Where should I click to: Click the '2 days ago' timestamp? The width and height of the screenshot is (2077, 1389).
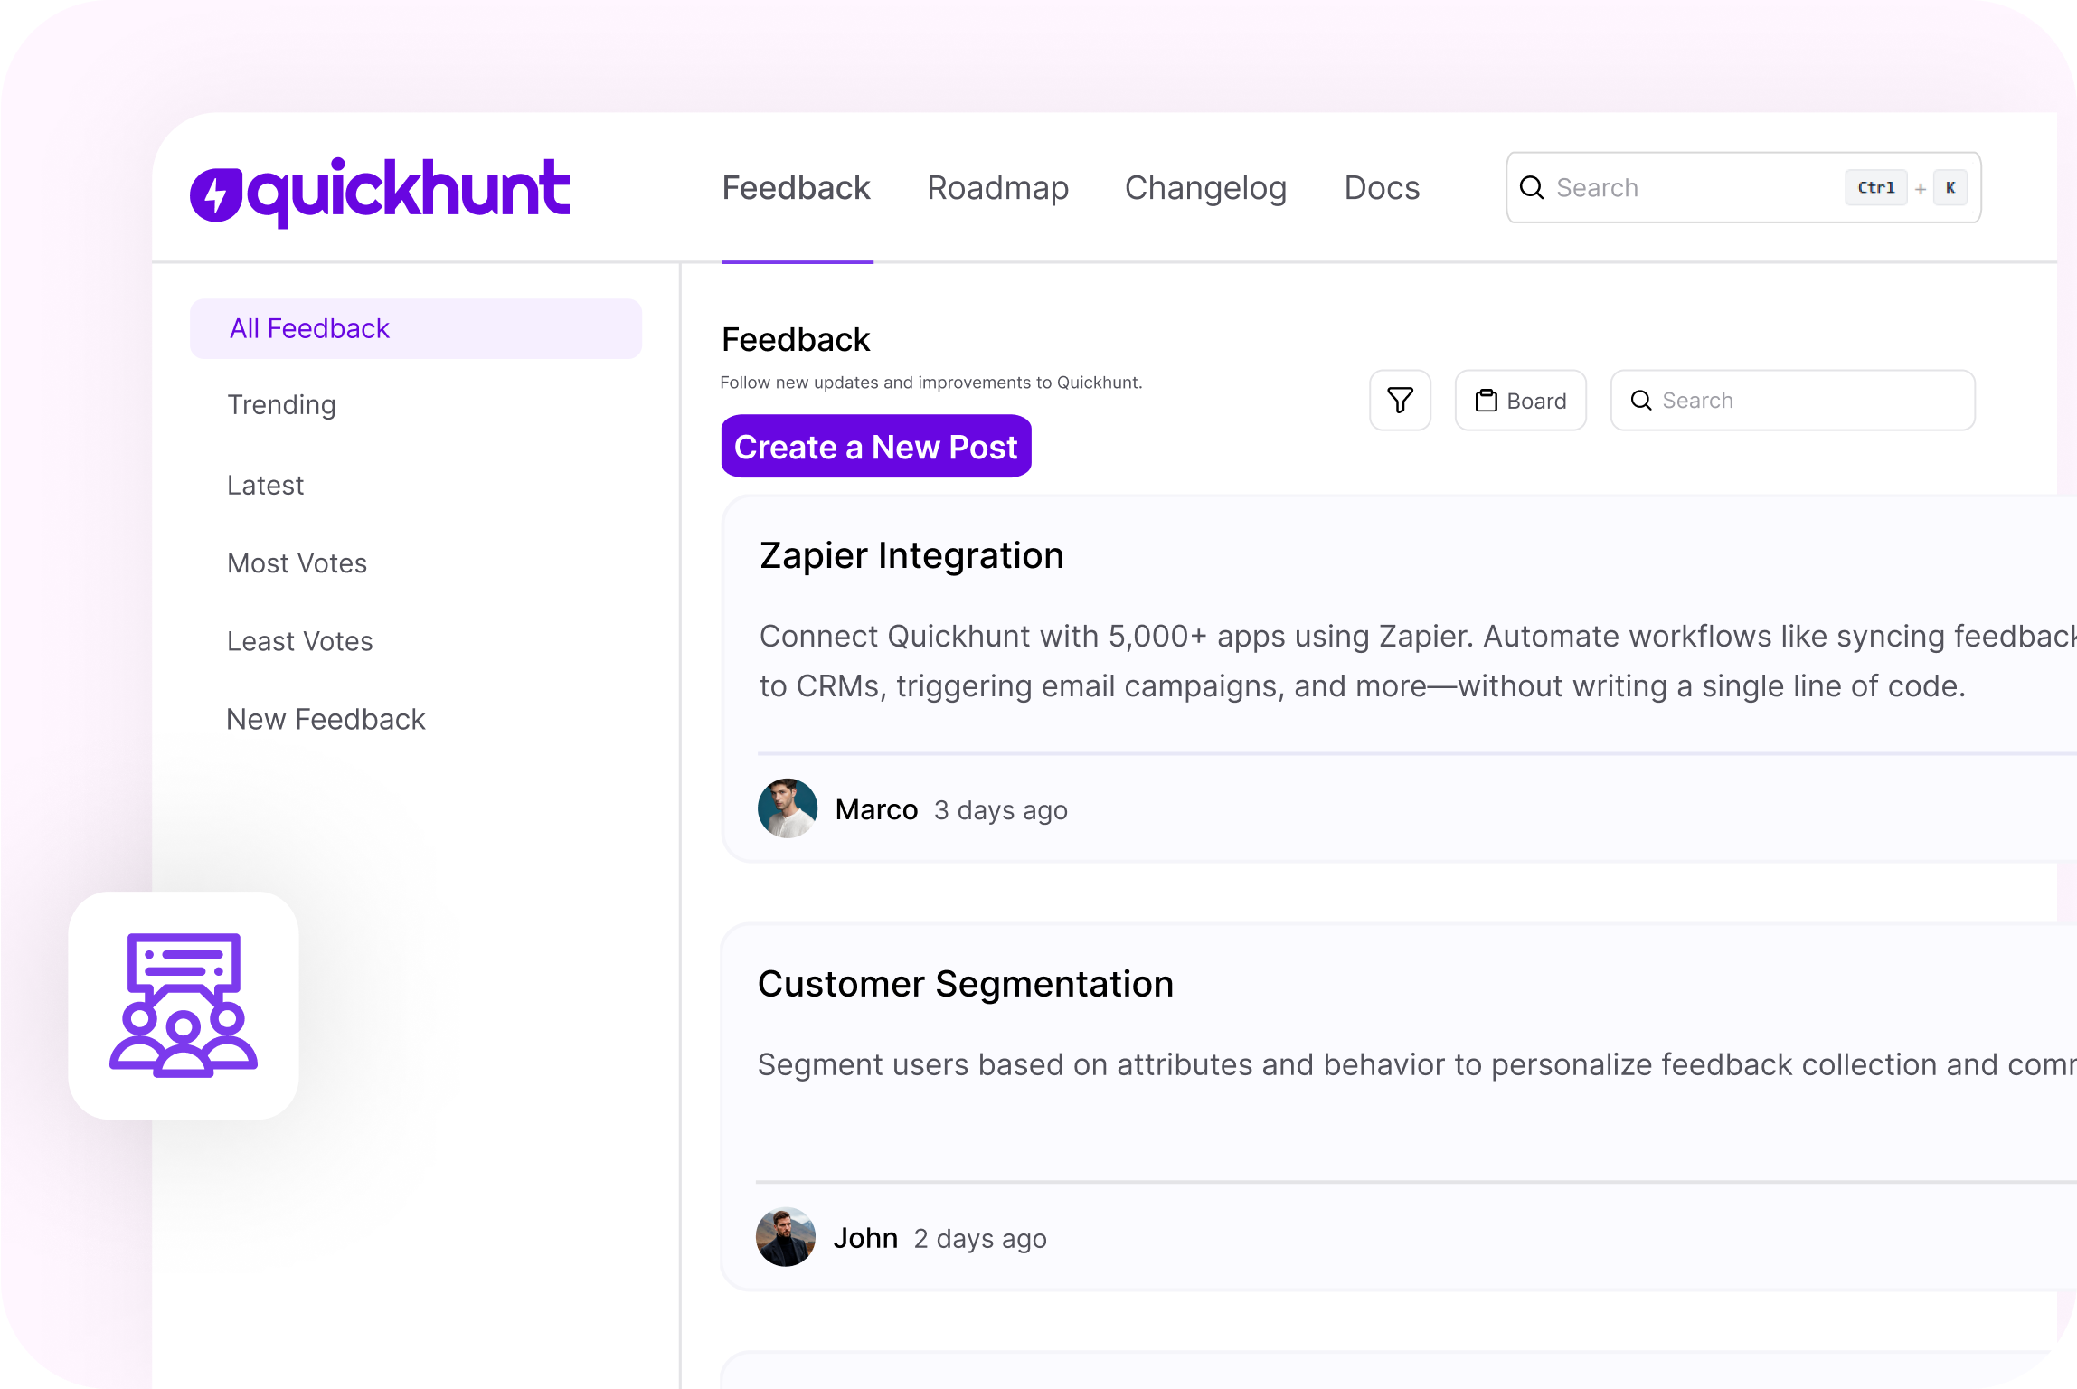pyautogui.click(x=980, y=1239)
